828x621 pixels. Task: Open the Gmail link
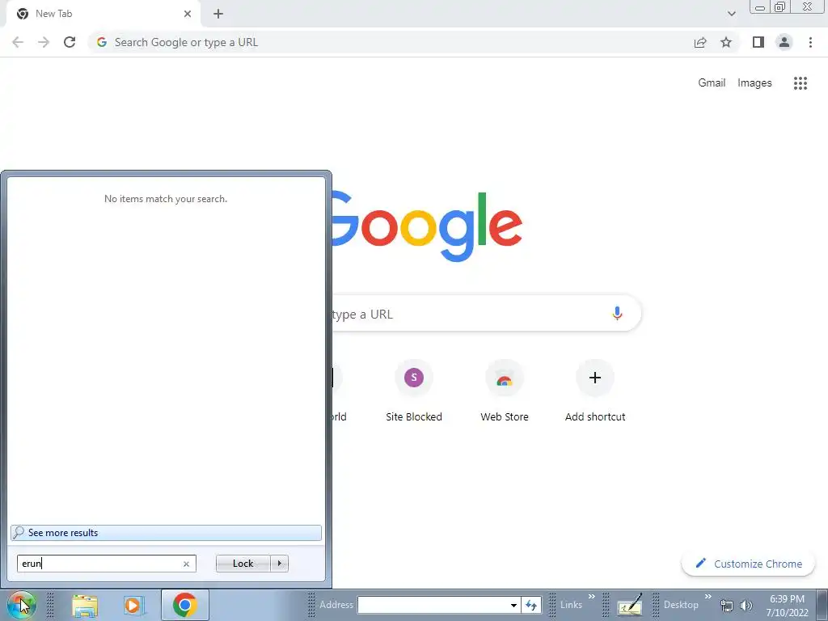coord(712,83)
